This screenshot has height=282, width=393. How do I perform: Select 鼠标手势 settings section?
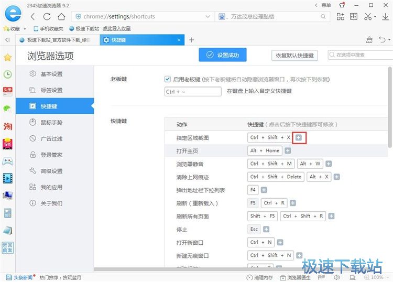[x=54, y=122]
